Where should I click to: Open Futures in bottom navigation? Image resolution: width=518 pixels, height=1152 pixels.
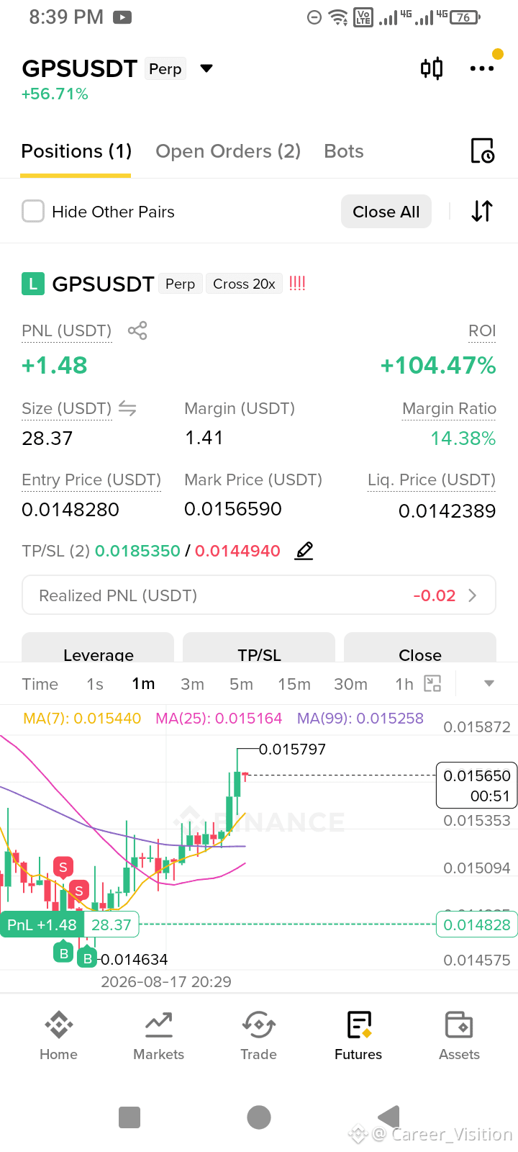pos(358,1036)
